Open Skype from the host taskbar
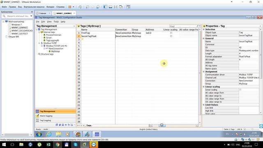This screenshot has width=263, height=148. (x=76, y=145)
